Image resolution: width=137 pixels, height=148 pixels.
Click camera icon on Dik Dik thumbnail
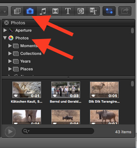tap(93, 96)
